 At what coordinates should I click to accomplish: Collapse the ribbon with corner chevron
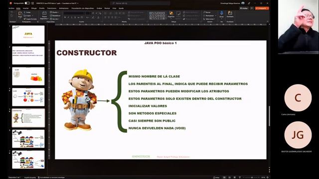coord(267,21)
